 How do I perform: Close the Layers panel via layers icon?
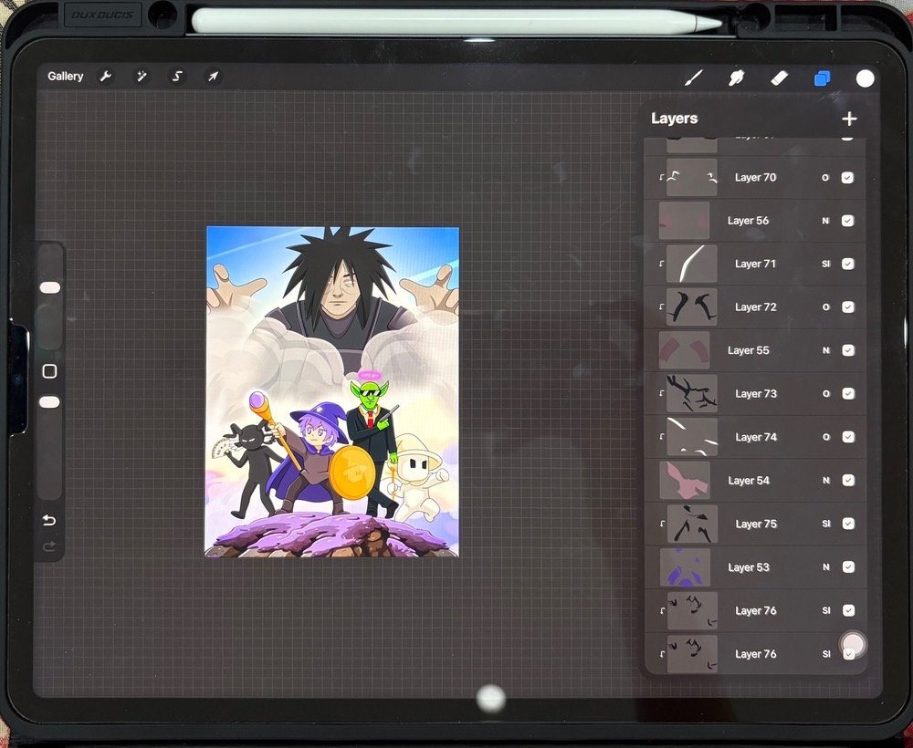pos(823,78)
